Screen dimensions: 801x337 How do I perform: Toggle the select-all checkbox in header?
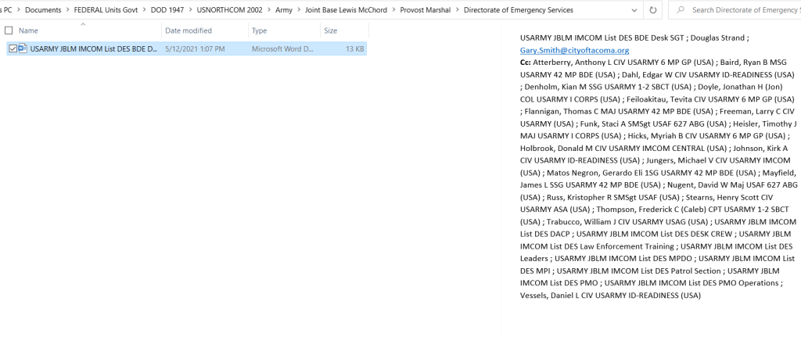[x=9, y=30]
